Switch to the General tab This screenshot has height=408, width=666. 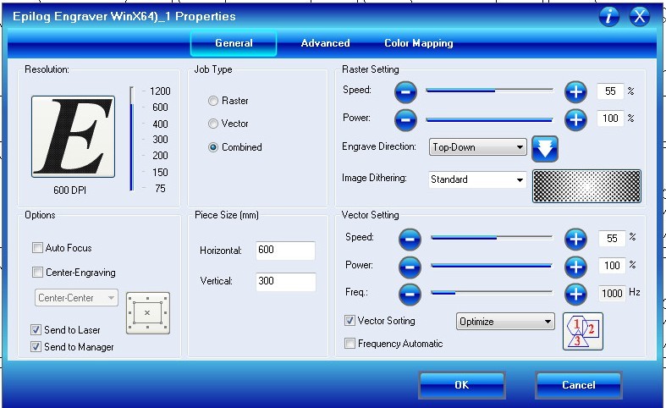[234, 43]
